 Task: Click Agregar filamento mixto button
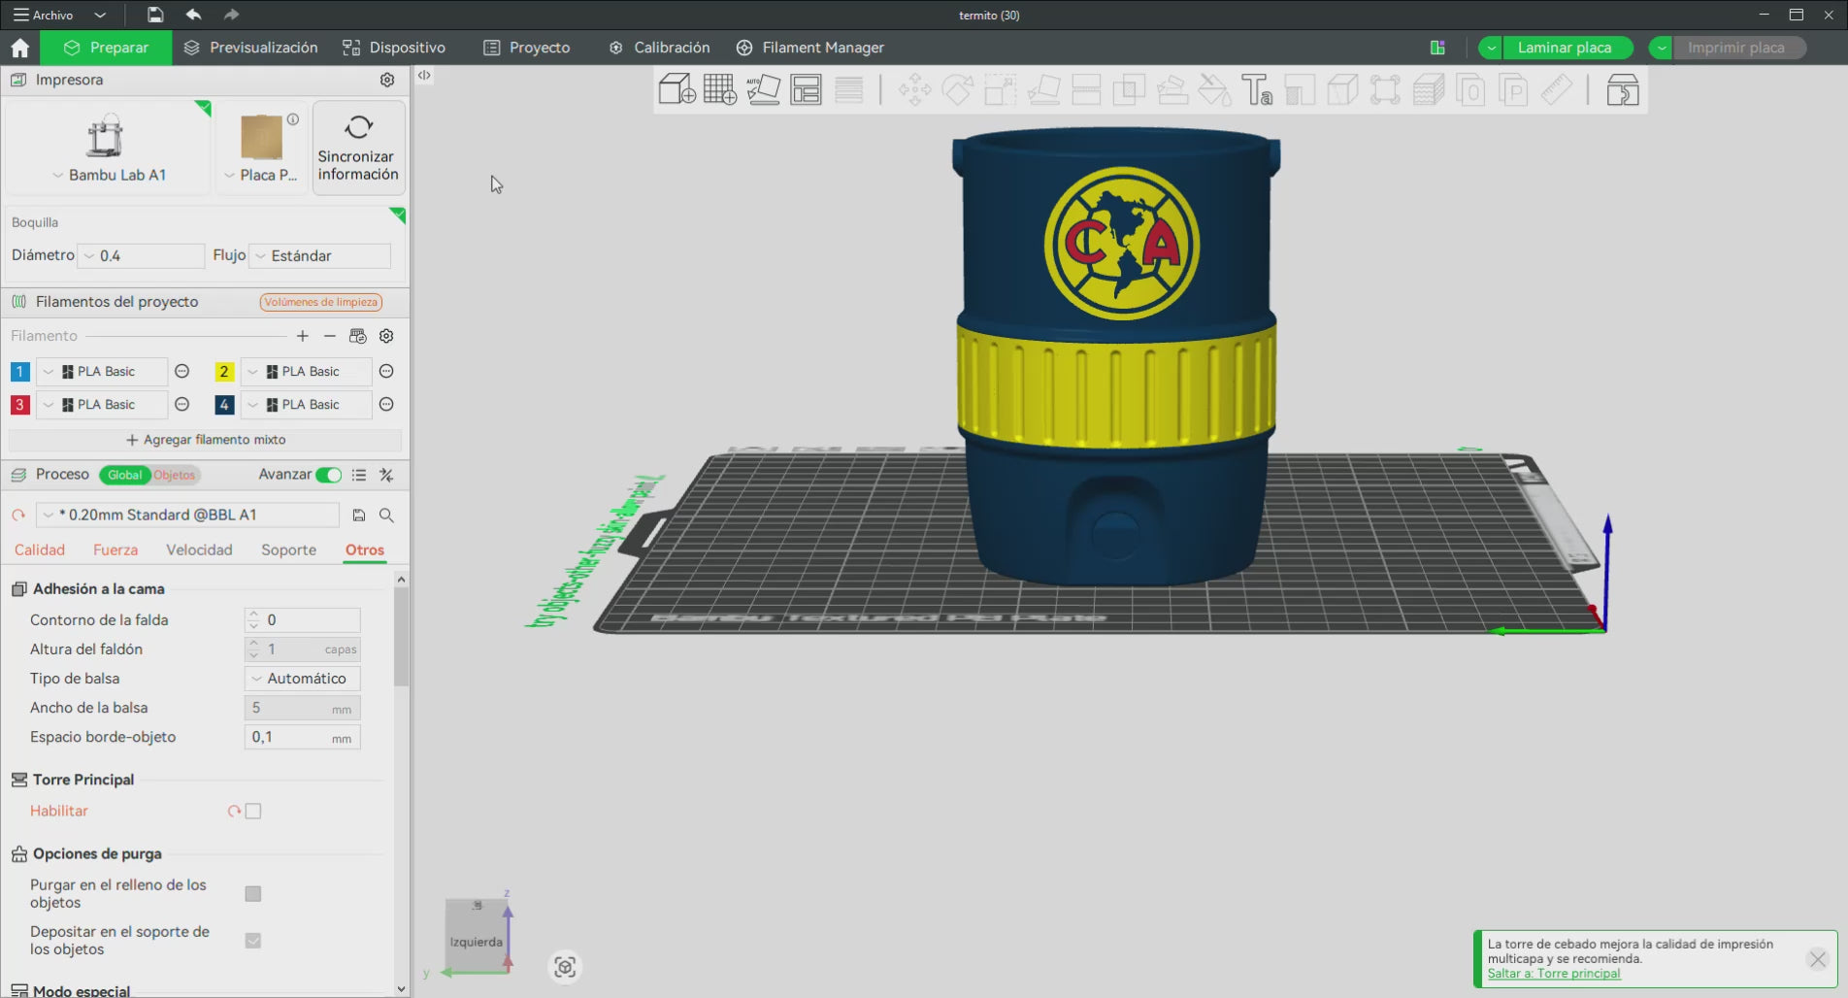(205, 440)
